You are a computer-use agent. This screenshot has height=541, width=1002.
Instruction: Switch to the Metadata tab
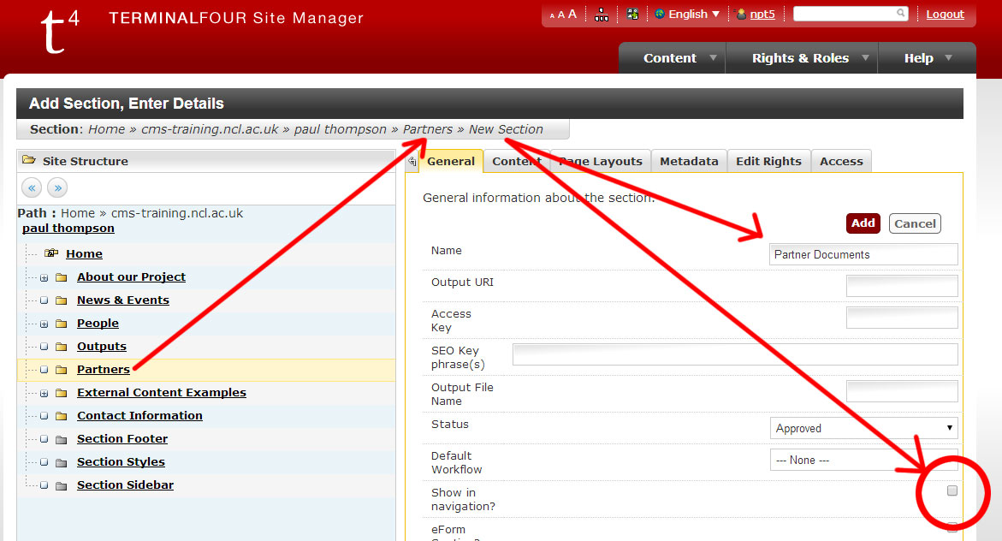[x=689, y=161]
